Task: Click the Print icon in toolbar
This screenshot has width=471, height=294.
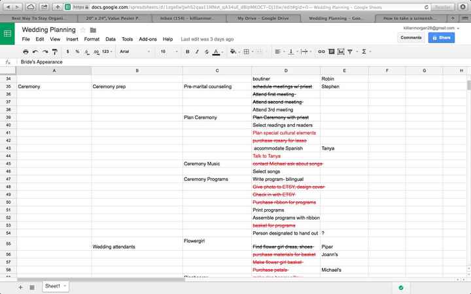Action: click(26, 51)
